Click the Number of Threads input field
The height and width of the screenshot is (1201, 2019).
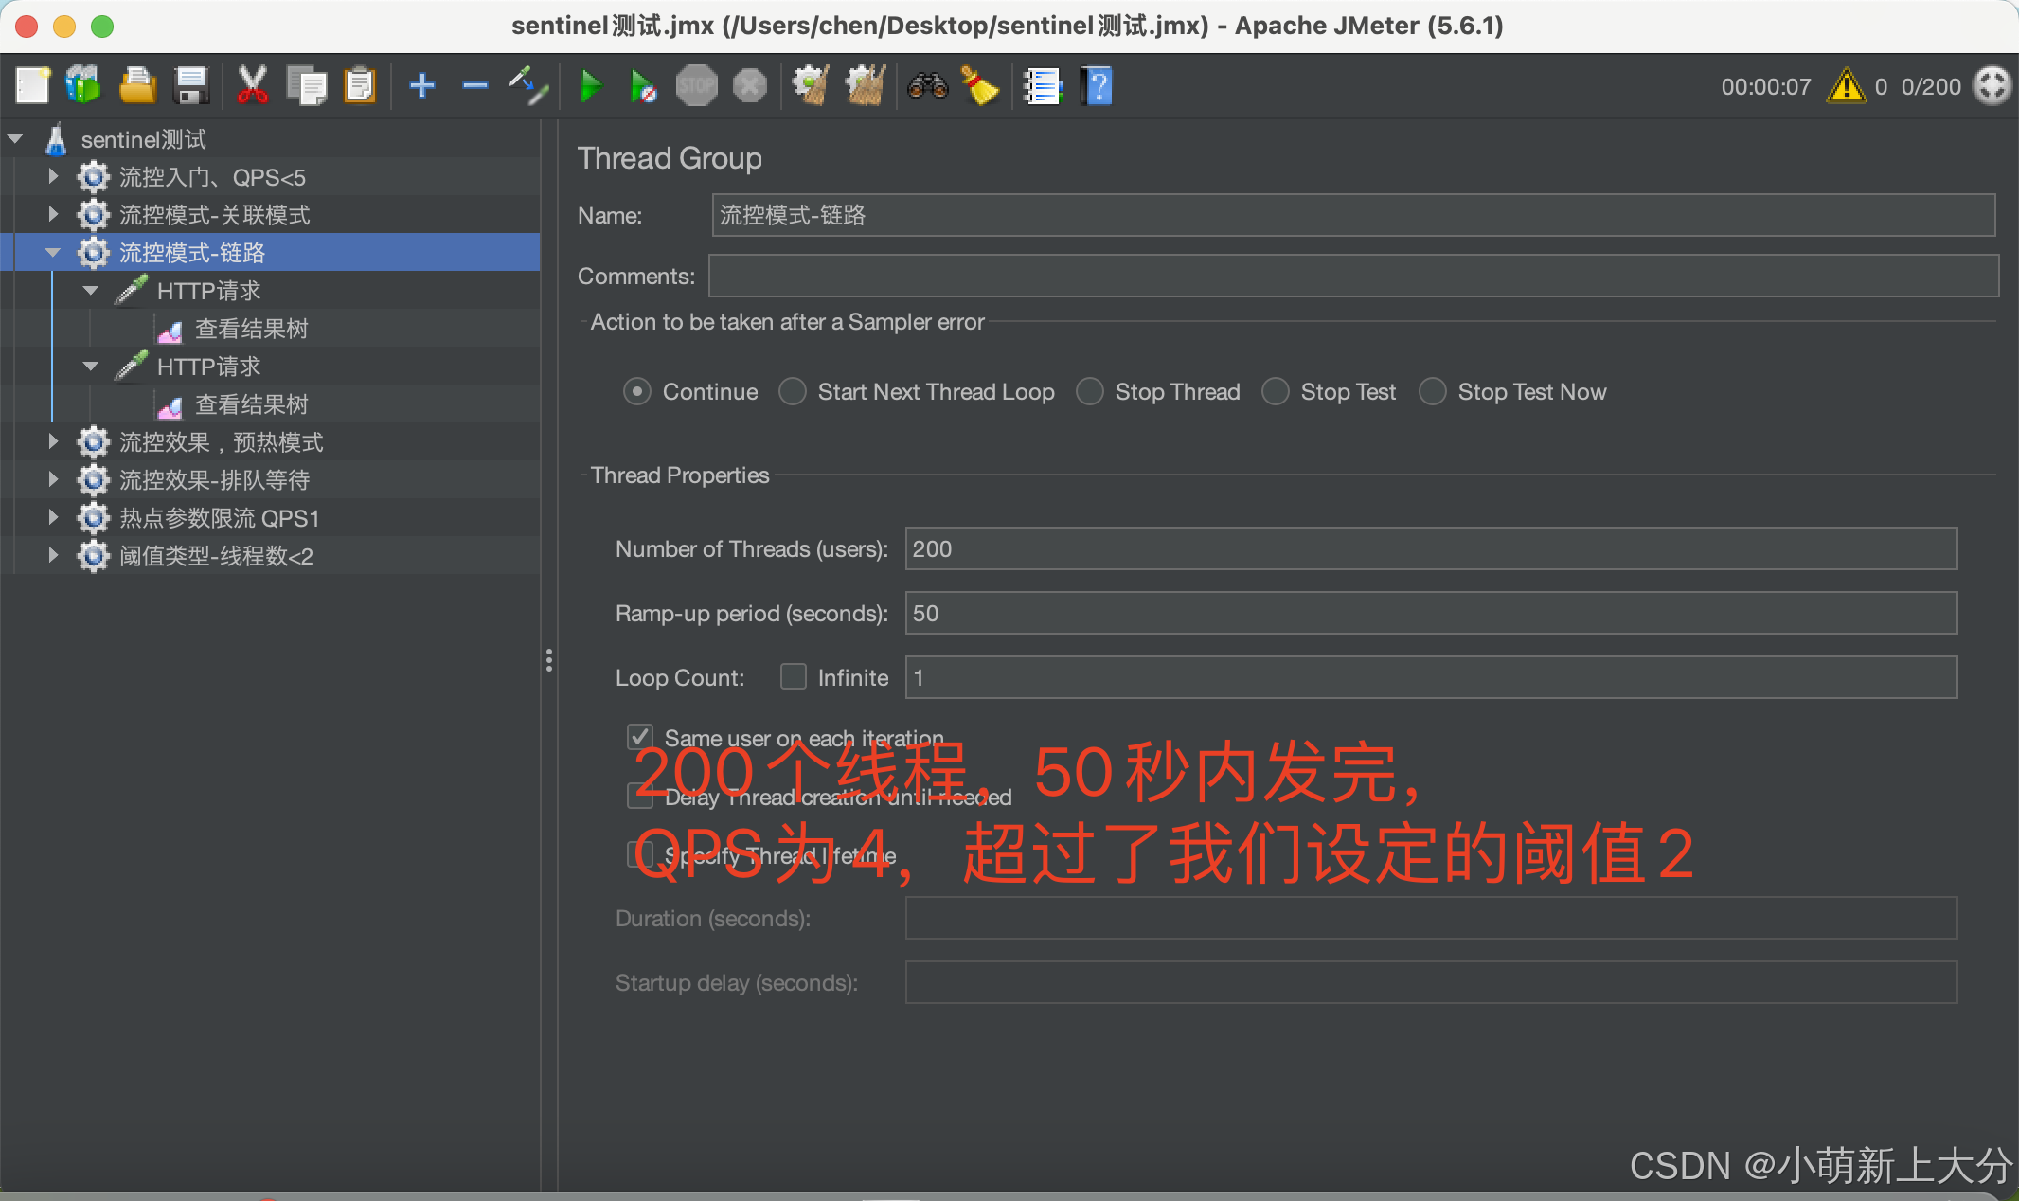tap(1430, 548)
